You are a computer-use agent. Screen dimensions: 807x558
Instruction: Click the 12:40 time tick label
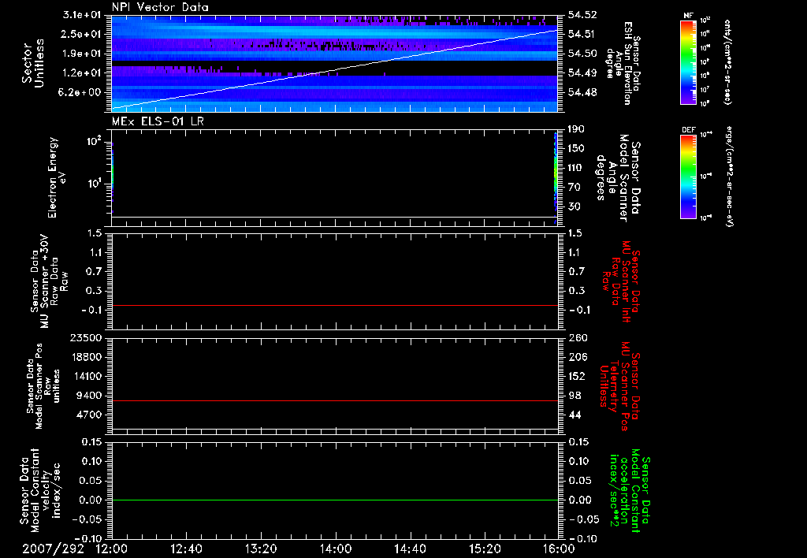pyautogui.click(x=186, y=549)
